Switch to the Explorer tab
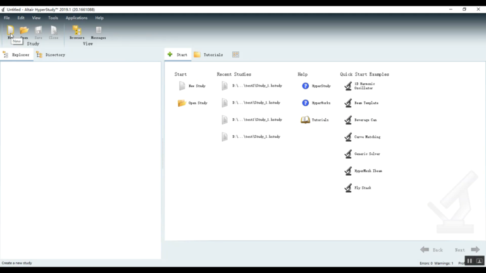486x273 pixels. pyautogui.click(x=16, y=55)
